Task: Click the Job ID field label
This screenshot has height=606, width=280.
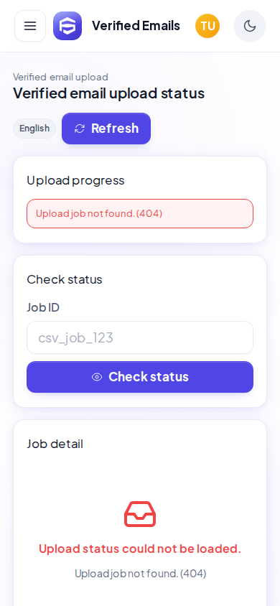Action: tap(43, 307)
